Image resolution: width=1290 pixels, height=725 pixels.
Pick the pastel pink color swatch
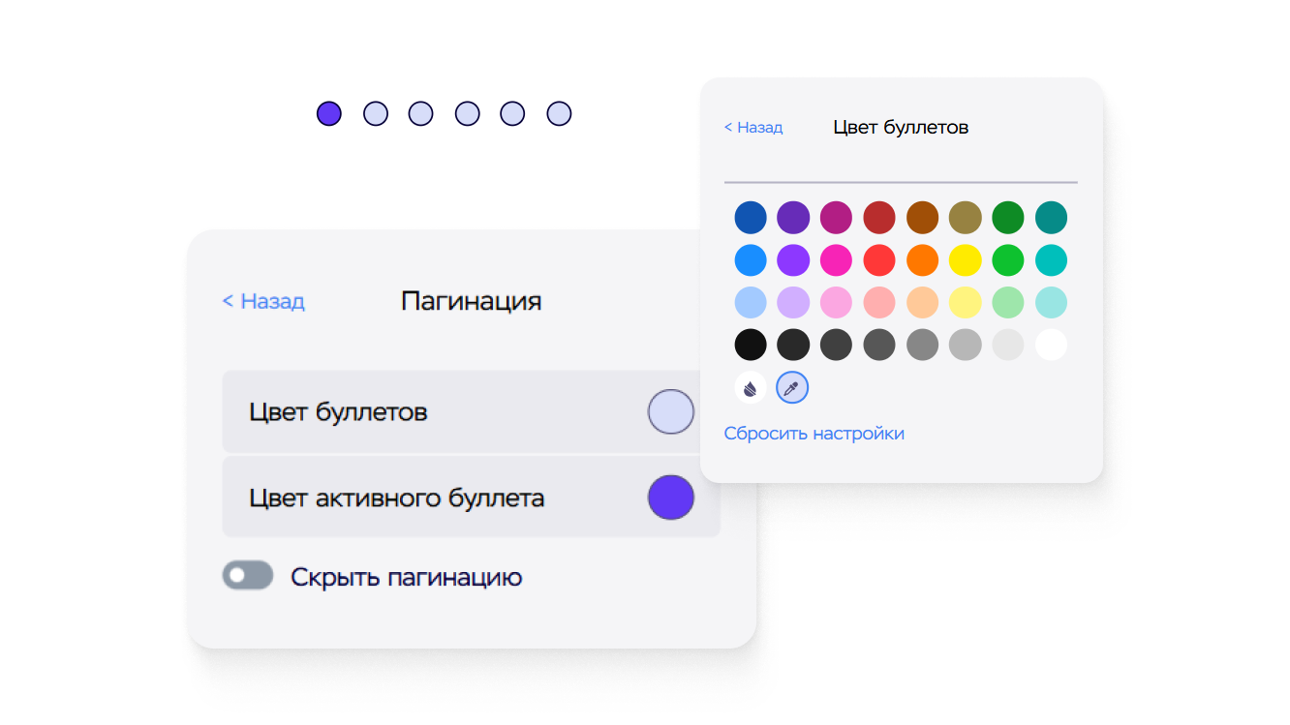coord(837,303)
